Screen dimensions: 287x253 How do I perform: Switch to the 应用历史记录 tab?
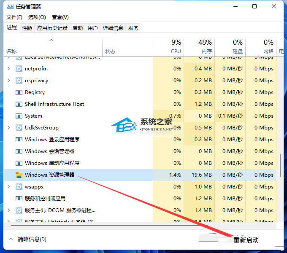pos(52,28)
